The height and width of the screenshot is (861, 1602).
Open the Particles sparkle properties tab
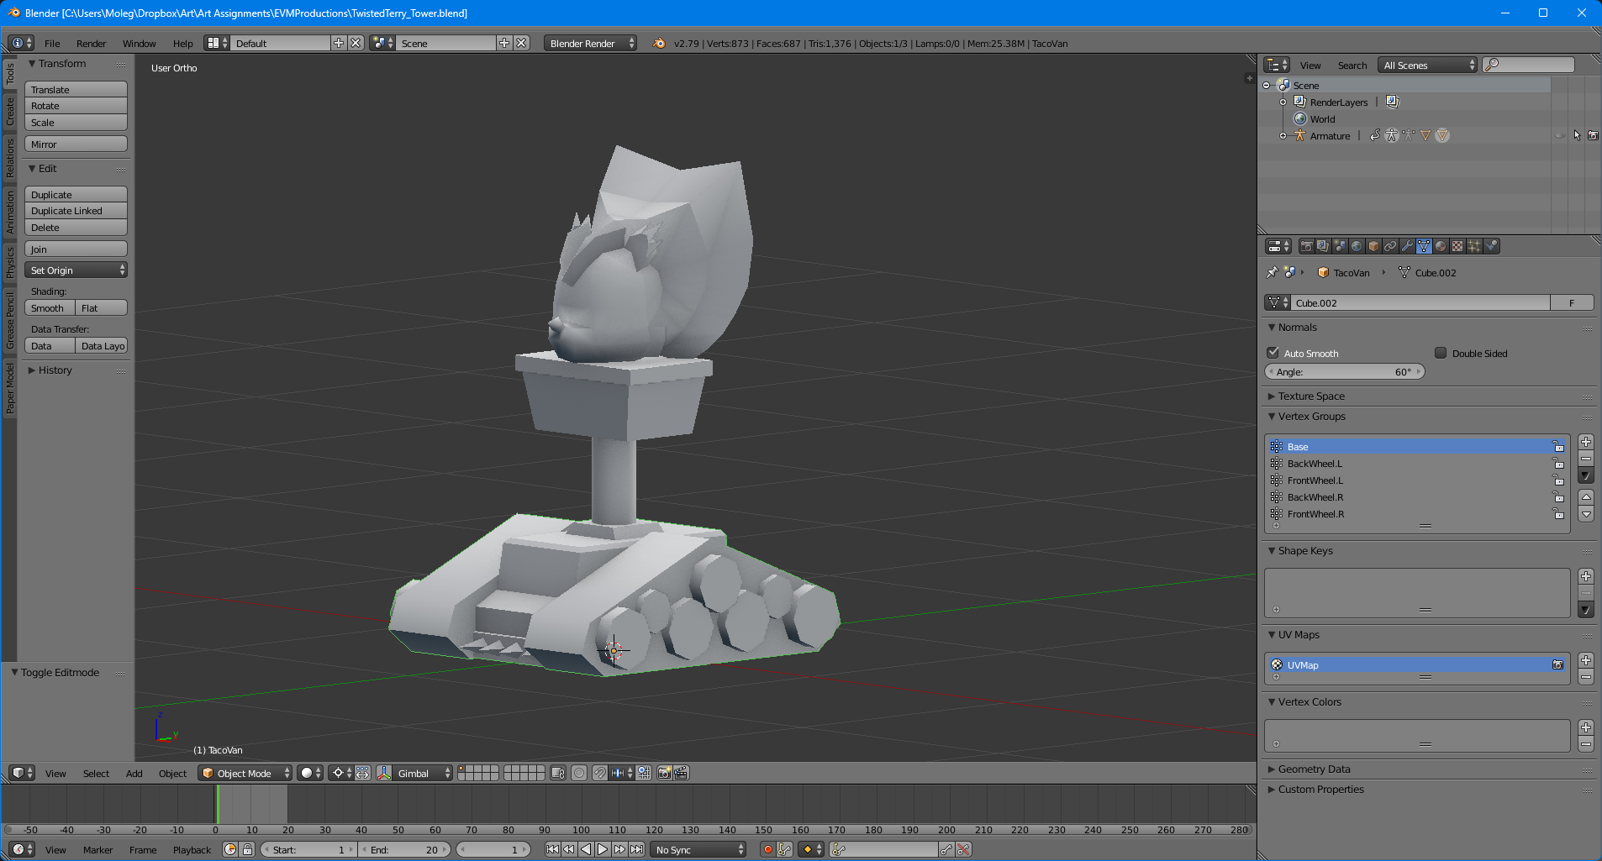click(x=1474, y=246)
